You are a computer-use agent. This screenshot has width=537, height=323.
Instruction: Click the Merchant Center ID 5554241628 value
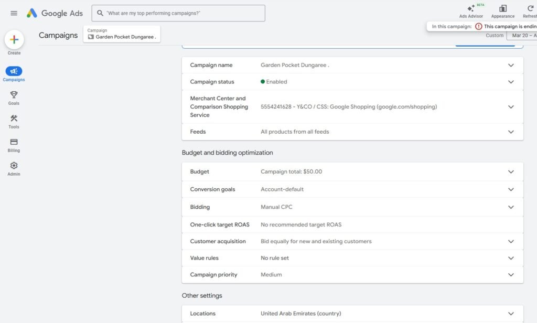pyautogui.click(x=349, y=106)
